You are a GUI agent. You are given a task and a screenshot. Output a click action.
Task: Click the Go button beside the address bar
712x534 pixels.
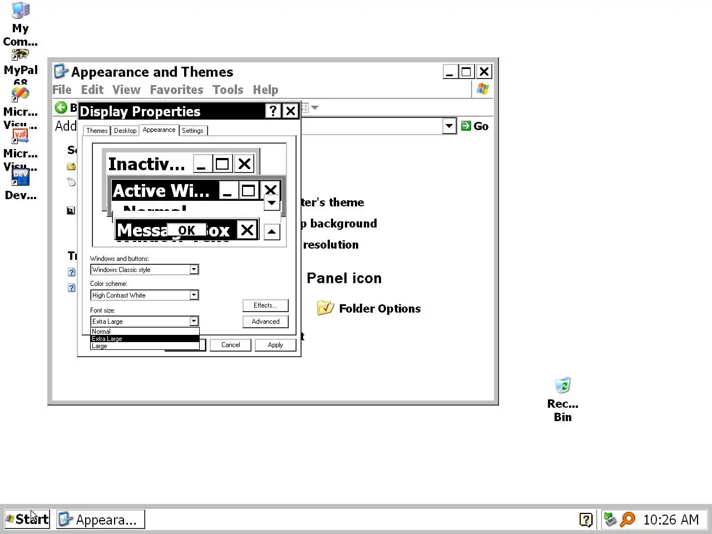tap(474, 126)
